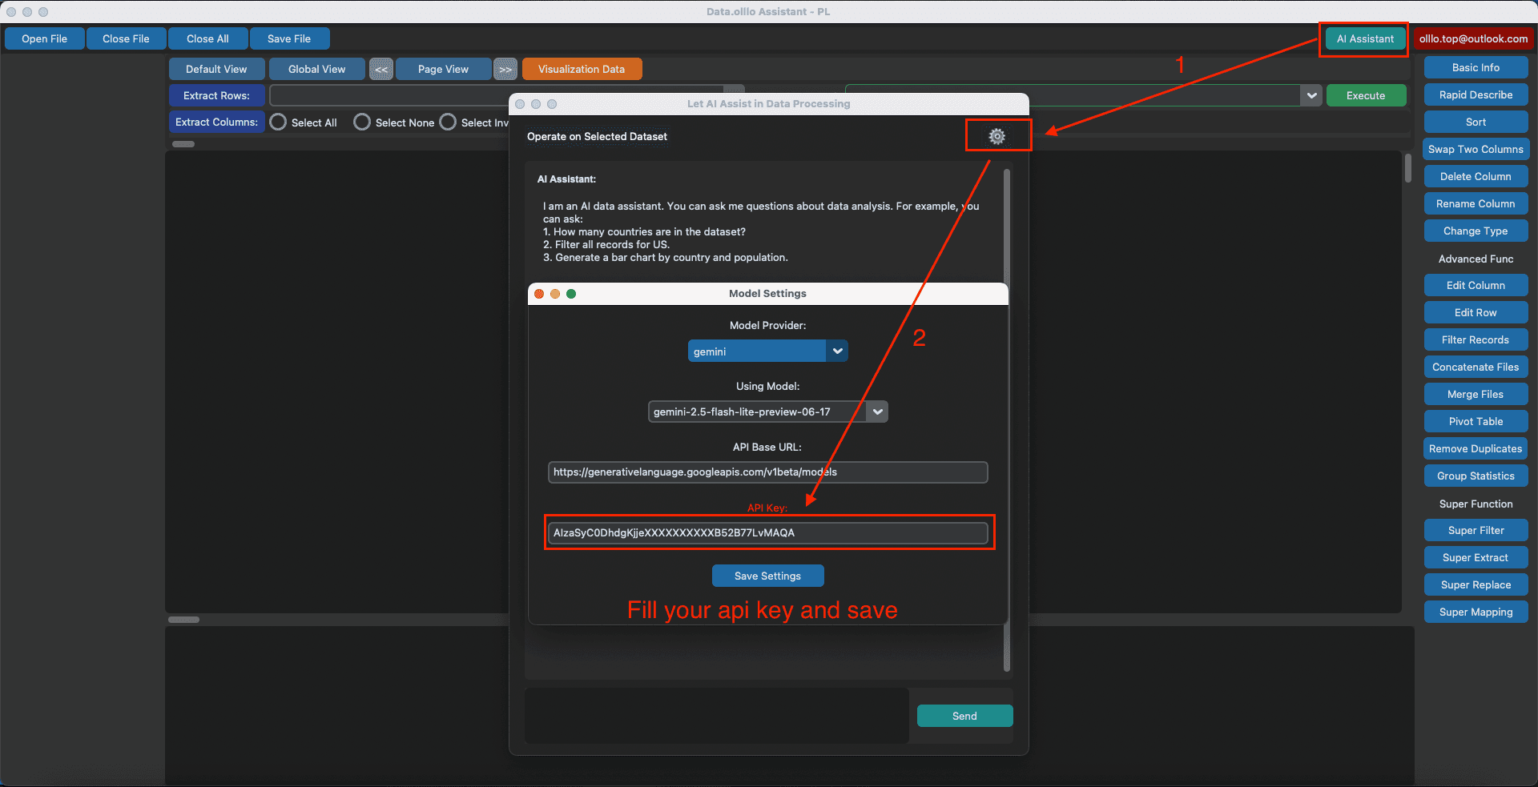Switch to the Default View tab
The height and width of the screenshot is (787, 1538).
click(216, 69)
